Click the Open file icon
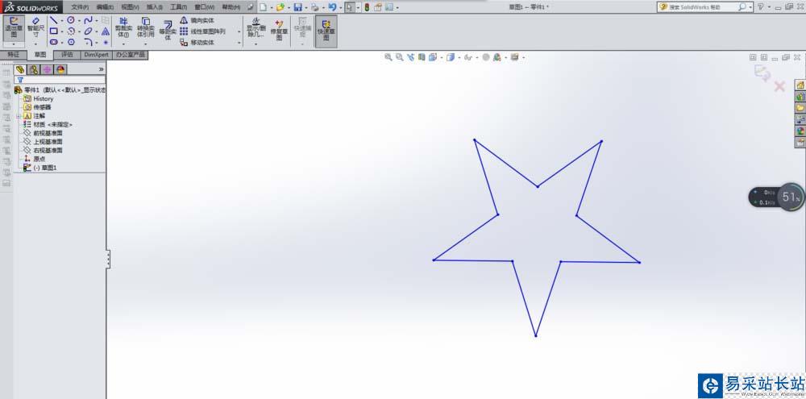 coord(280,7)
